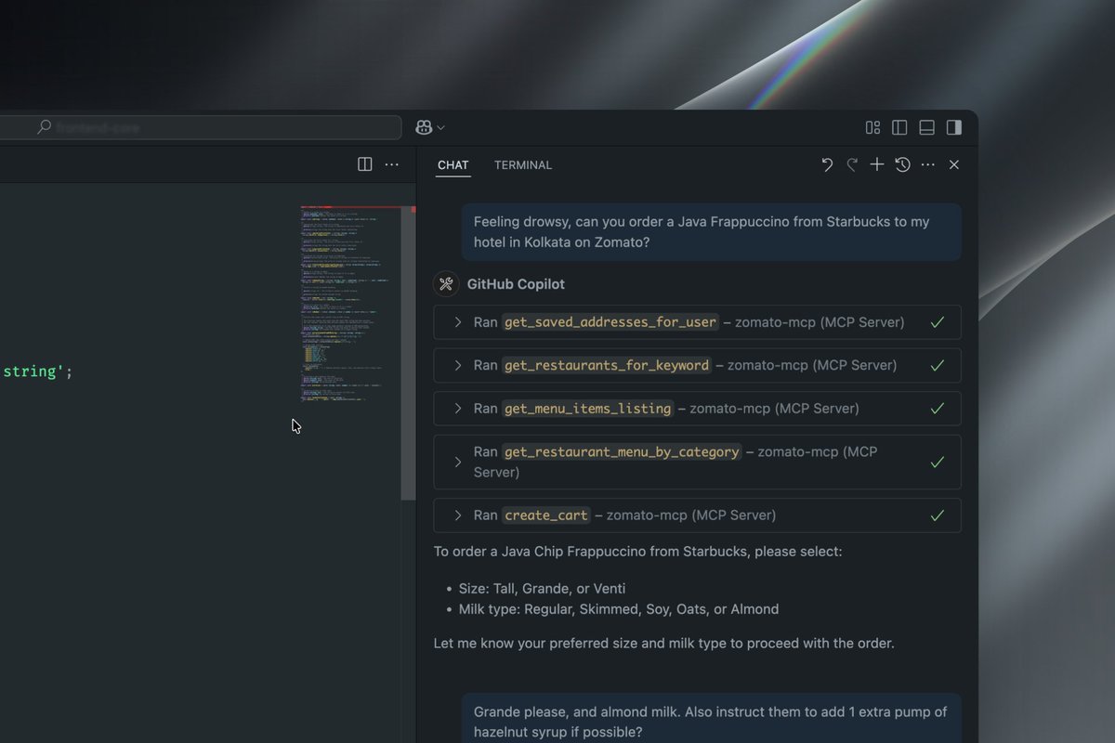Expand the get_saved_addresses_for_user tool call
The image size is (1115, 743).
coord(458,322)
